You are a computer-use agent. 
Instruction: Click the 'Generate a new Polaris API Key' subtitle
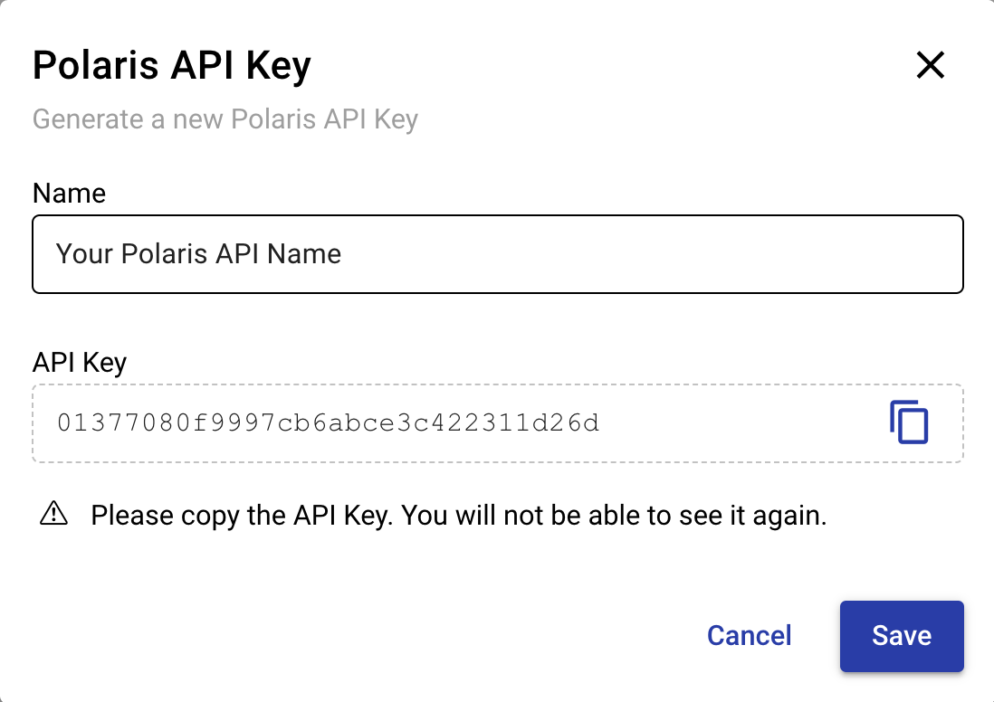[x=225, y=119]
